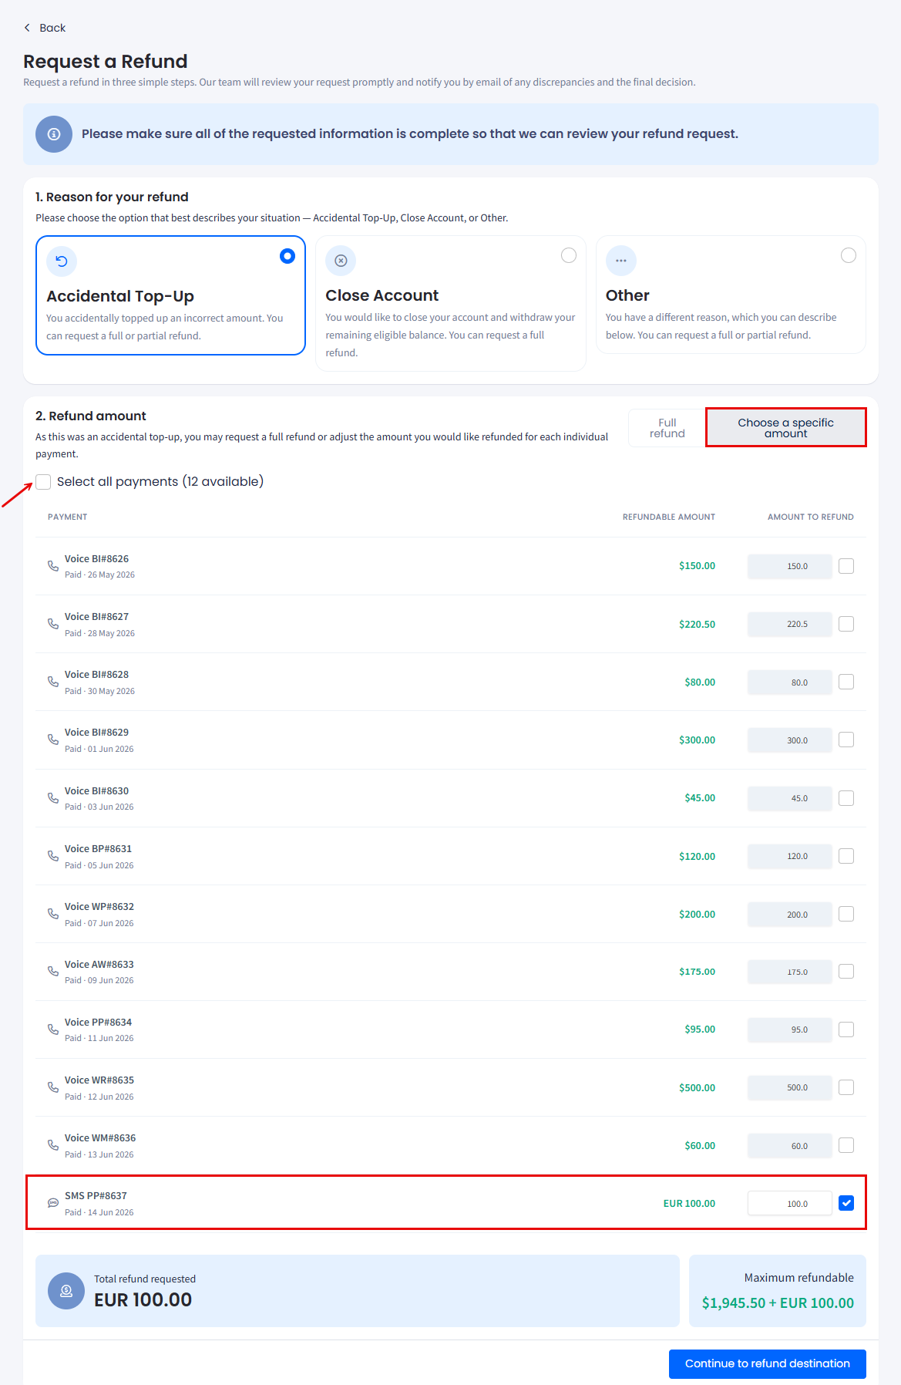Check the Voice AW#8633 refund checkbox
Screen dimensions: 901x1385
(x=846, y=972)
